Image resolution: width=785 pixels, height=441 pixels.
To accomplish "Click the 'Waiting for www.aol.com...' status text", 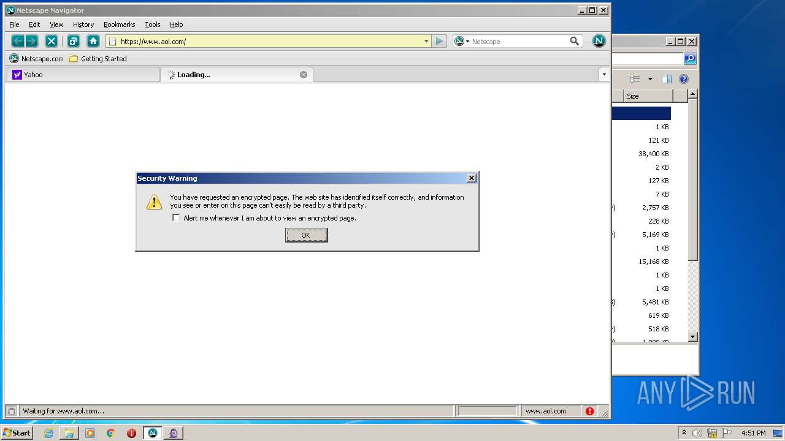I will (64, 411).
